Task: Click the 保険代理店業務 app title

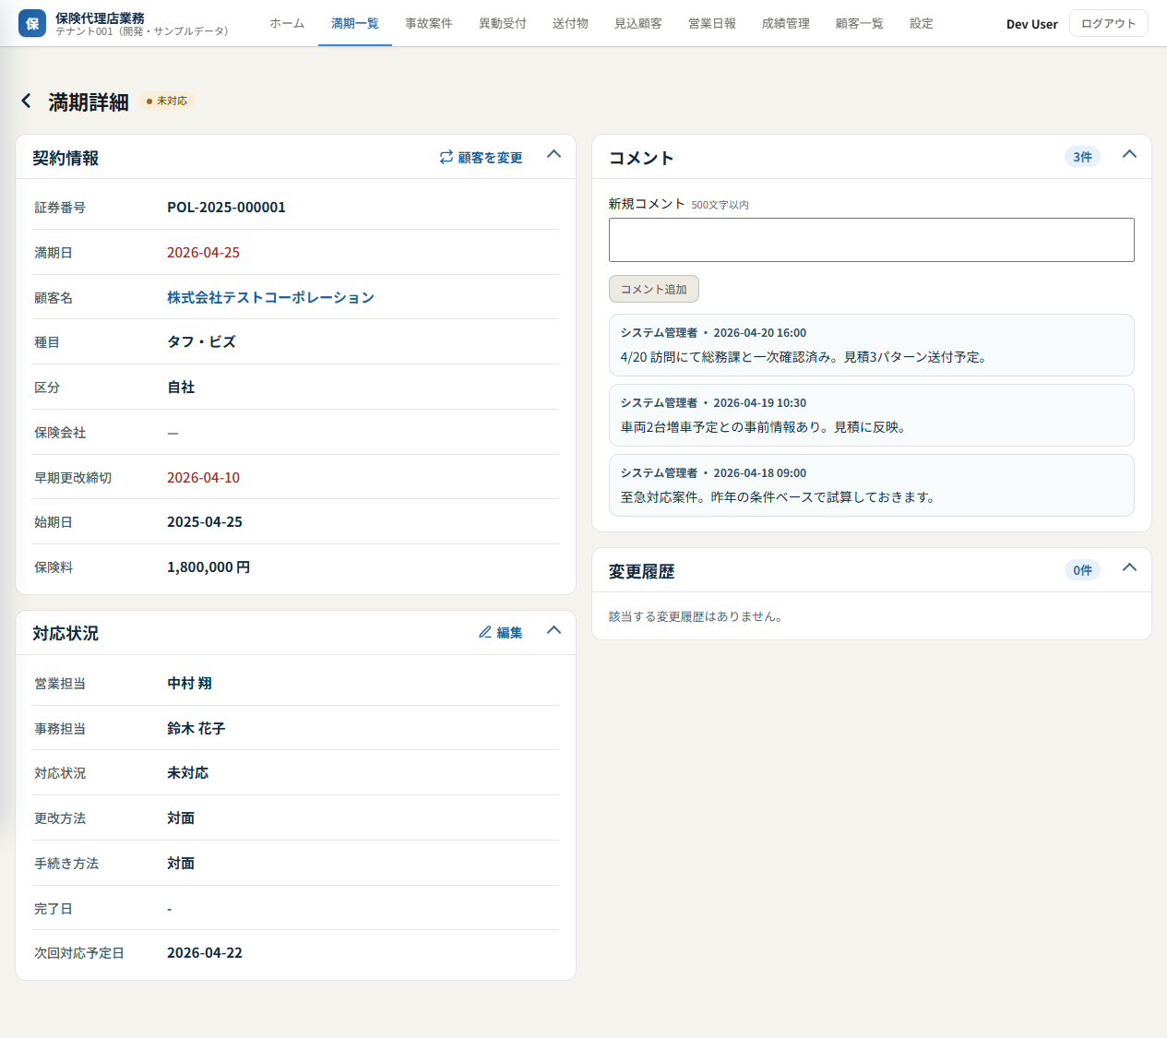Action: 100,18
